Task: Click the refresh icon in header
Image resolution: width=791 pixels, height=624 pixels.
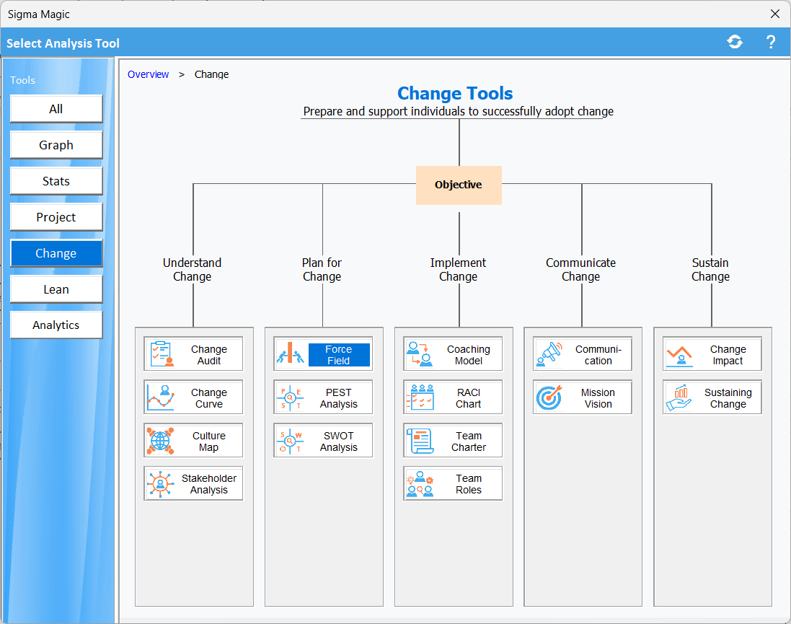Action: (735, 43)
